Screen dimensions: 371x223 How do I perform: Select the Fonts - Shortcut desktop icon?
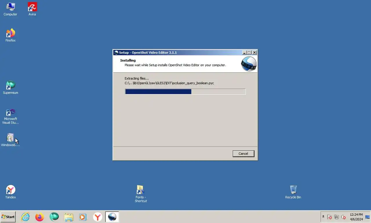[x=141, y=194]
